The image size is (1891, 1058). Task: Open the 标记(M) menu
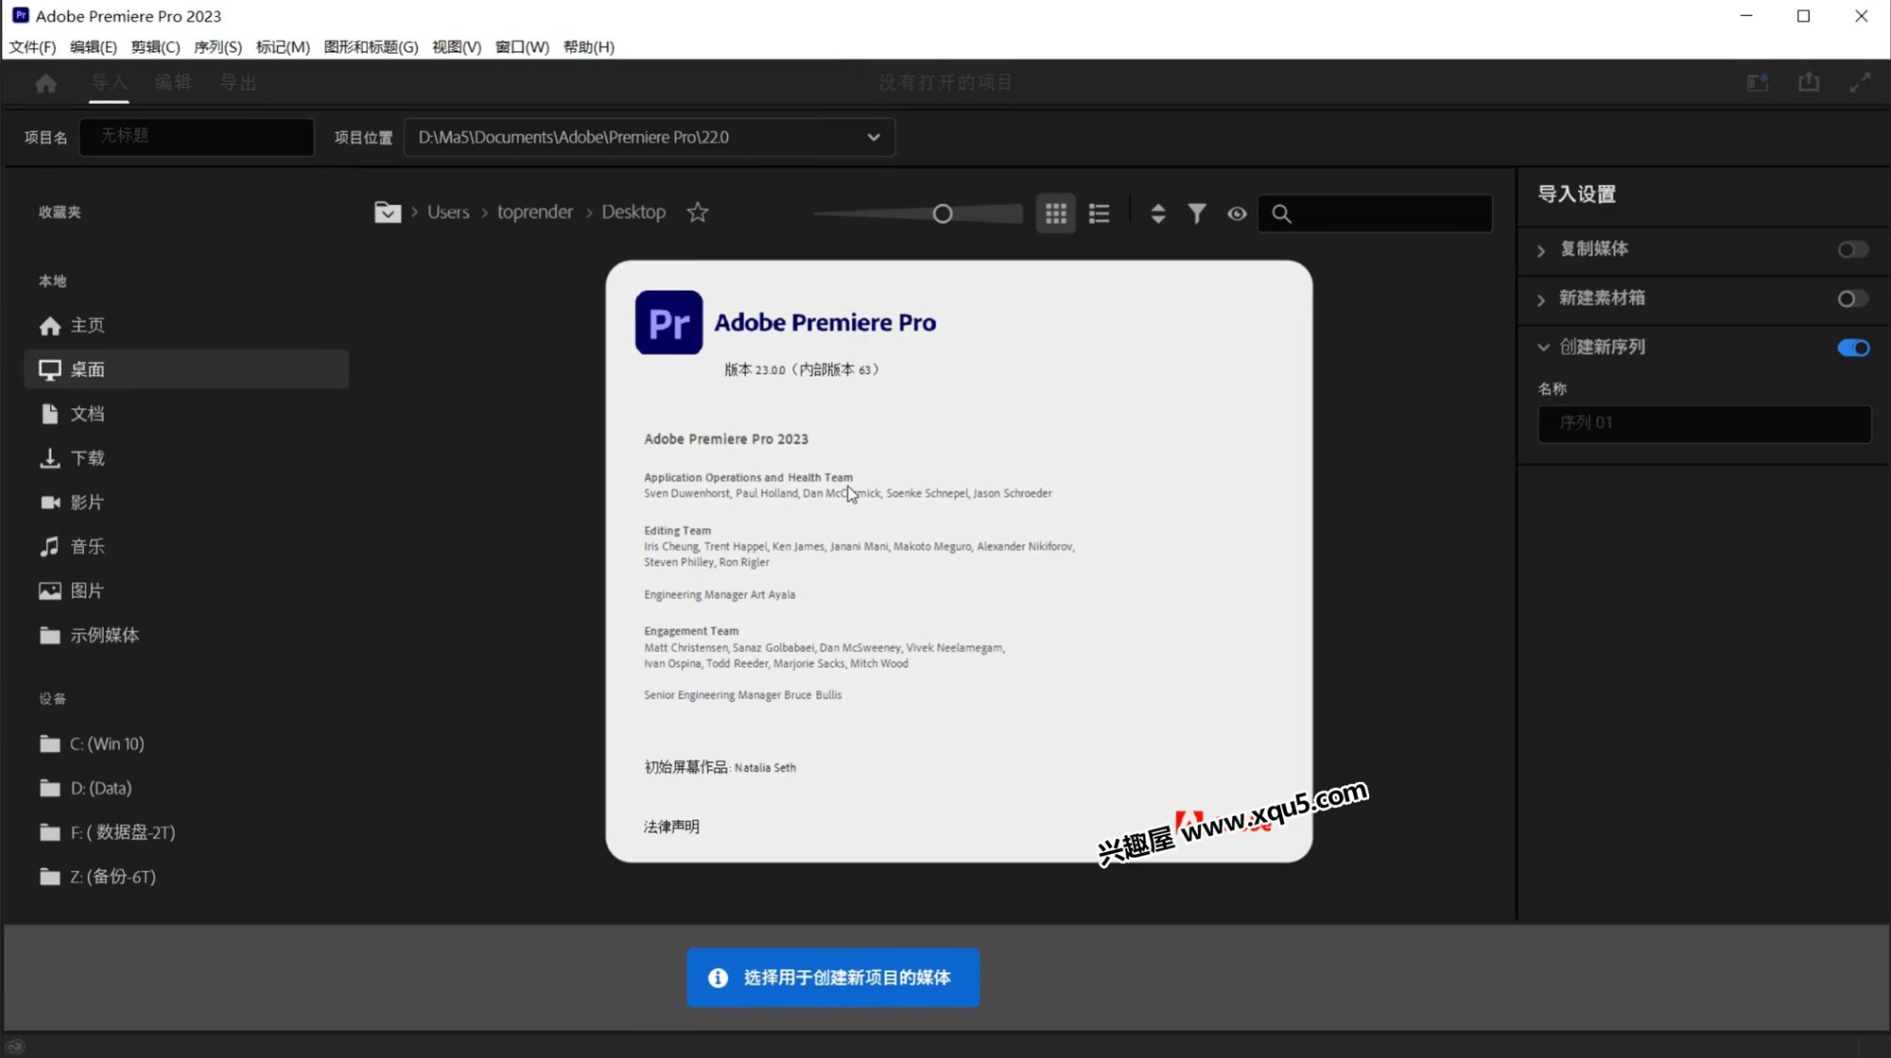283,47
